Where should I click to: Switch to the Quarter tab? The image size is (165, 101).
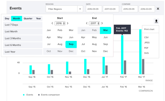click(28, 19)
